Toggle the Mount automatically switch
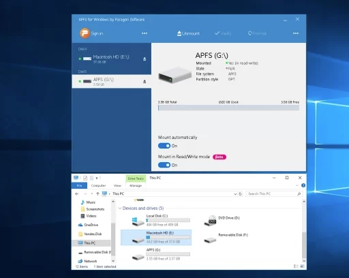Image resolution: width=349 pixels, height=278 pixels. (164, 146)
